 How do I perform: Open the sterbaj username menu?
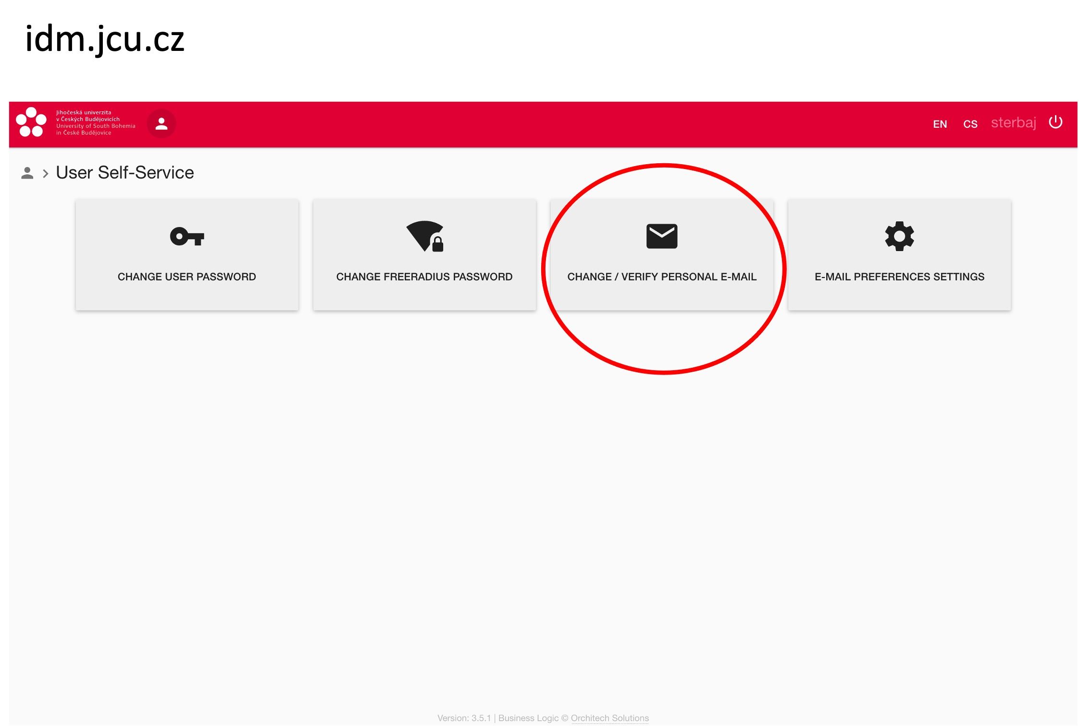point(1013,123)
